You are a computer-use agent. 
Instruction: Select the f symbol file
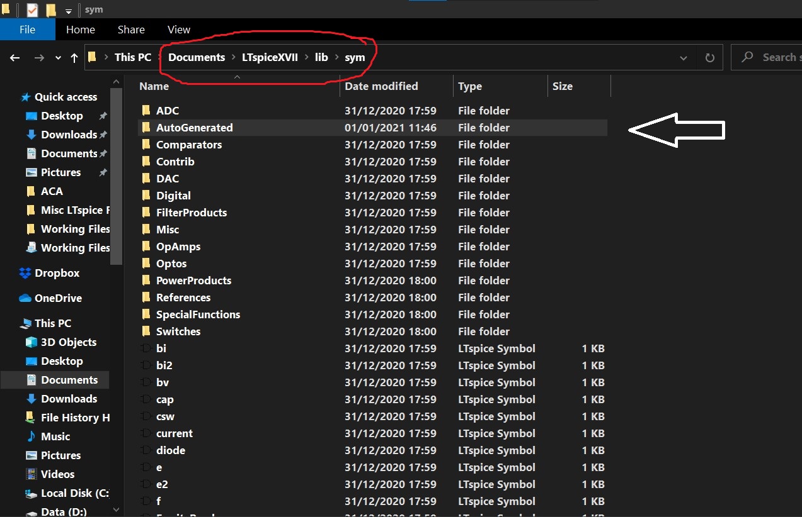[372, 501]
